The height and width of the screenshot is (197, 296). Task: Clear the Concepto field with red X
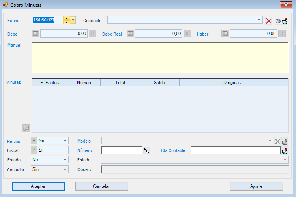click(268, 21)
